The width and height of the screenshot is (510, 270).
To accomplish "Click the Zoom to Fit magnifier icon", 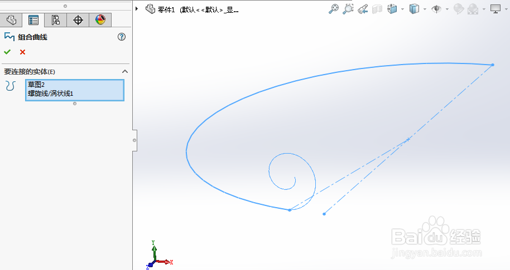I will coord(333,9).
